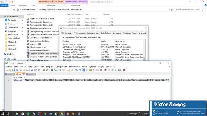Open the Seguimiento tab in ODBC dialog
The width and height of the screenshot is (207, 116).
tap(117, 33)
